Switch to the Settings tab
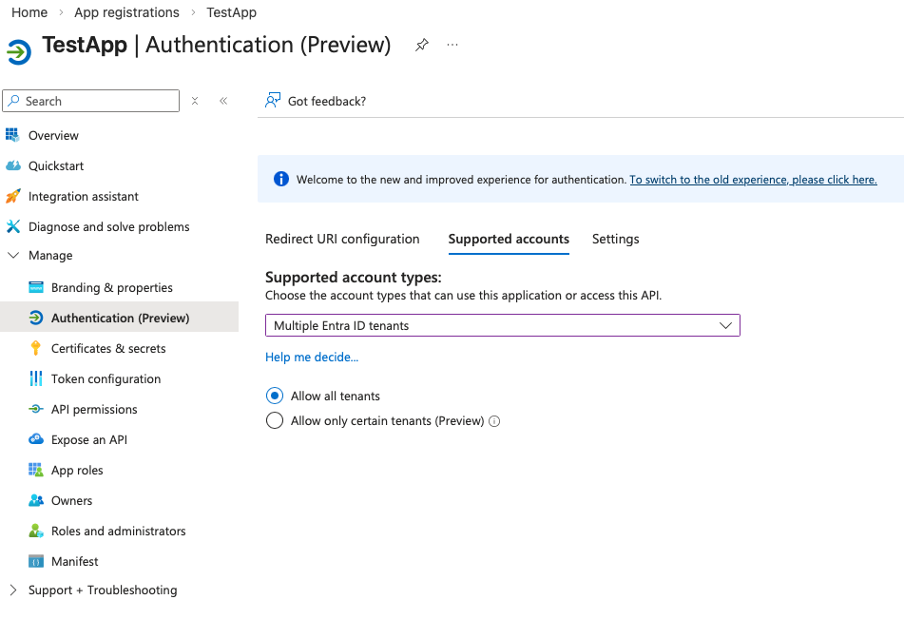This screenshot has width=904, height=619. (615, 239)
